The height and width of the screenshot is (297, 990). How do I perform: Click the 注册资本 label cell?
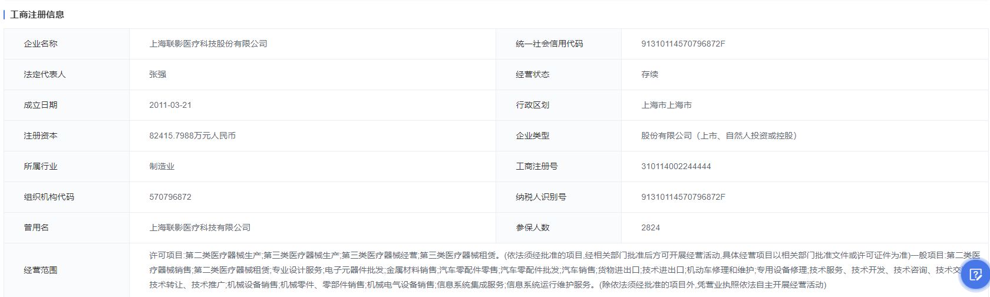pos(67,136)
